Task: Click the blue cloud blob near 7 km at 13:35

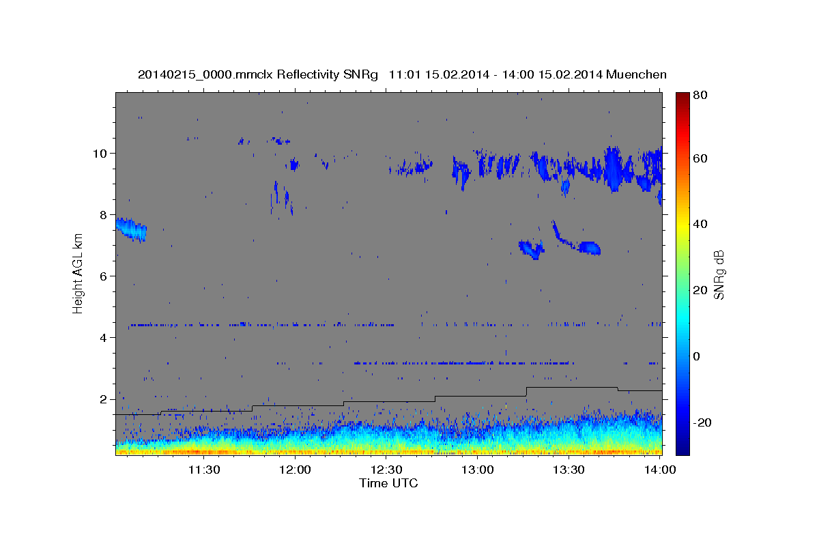Action: click(590, 248)
